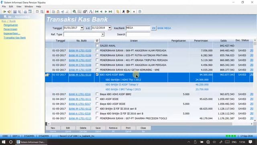This screenshot has height=145, width=257.
Task: Click the volume icon in system tray
Action: 214,142
